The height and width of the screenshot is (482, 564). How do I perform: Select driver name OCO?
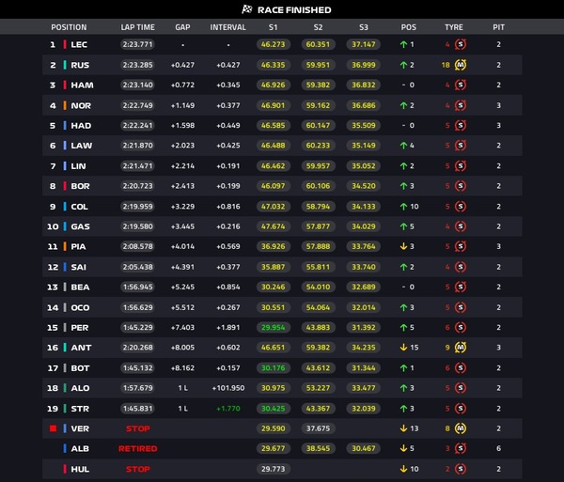[80, 307]
